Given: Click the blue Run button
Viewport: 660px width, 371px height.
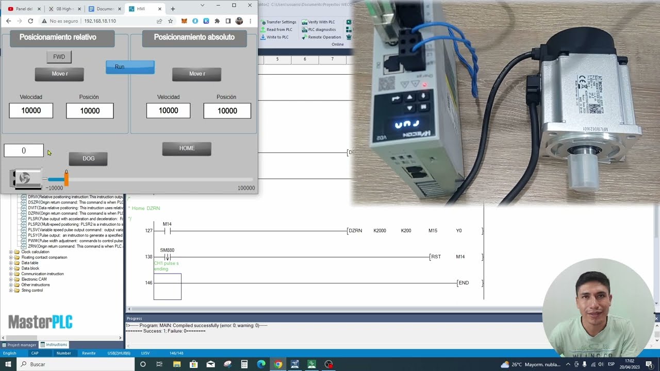Looking at the screenshot, I should coord(130,67).
